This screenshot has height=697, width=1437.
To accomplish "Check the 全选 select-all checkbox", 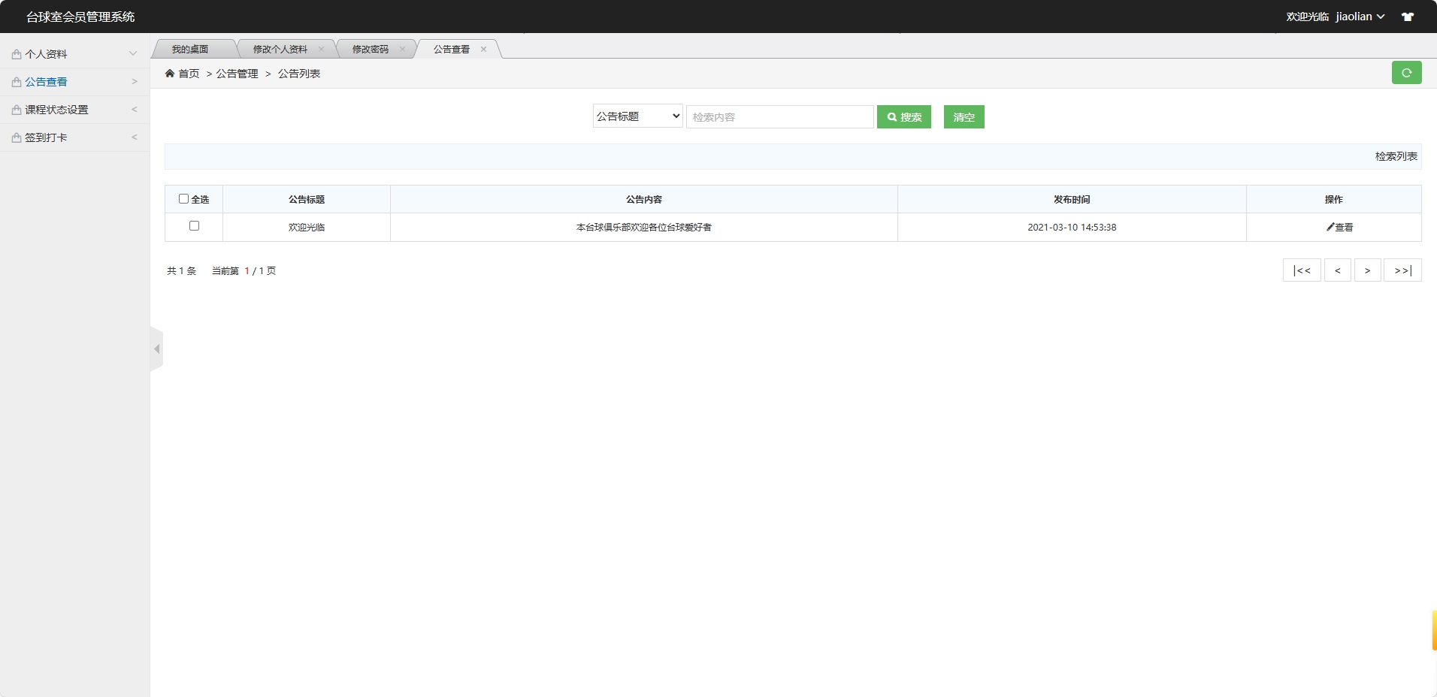I will click(184, 198).
